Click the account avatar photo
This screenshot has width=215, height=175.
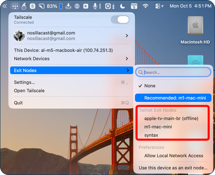[x=19, y=36]
